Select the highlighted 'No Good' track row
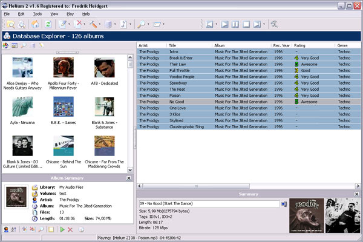This screenshot has height=242, width=363. 249,102
